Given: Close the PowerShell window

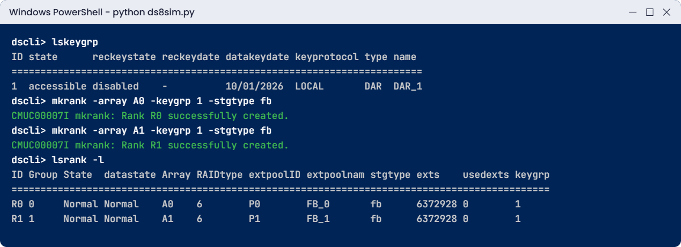Looking at the screenshot, I should [x=666, y=12].
